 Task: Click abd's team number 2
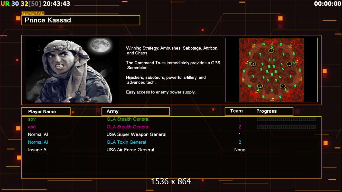click(239, 127)
